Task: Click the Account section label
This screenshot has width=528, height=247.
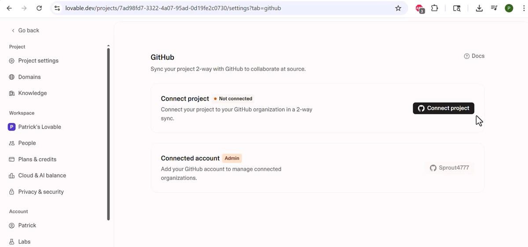Action: click(18, 211)
